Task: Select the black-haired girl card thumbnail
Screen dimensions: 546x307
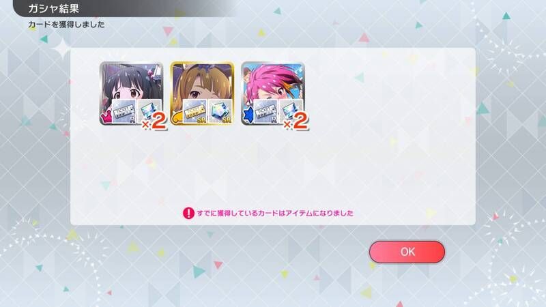Action: click(131, 93)
